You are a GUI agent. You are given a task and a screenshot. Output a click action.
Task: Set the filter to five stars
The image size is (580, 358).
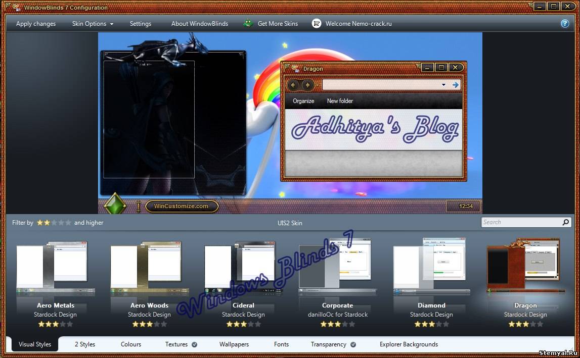point(68,223)
